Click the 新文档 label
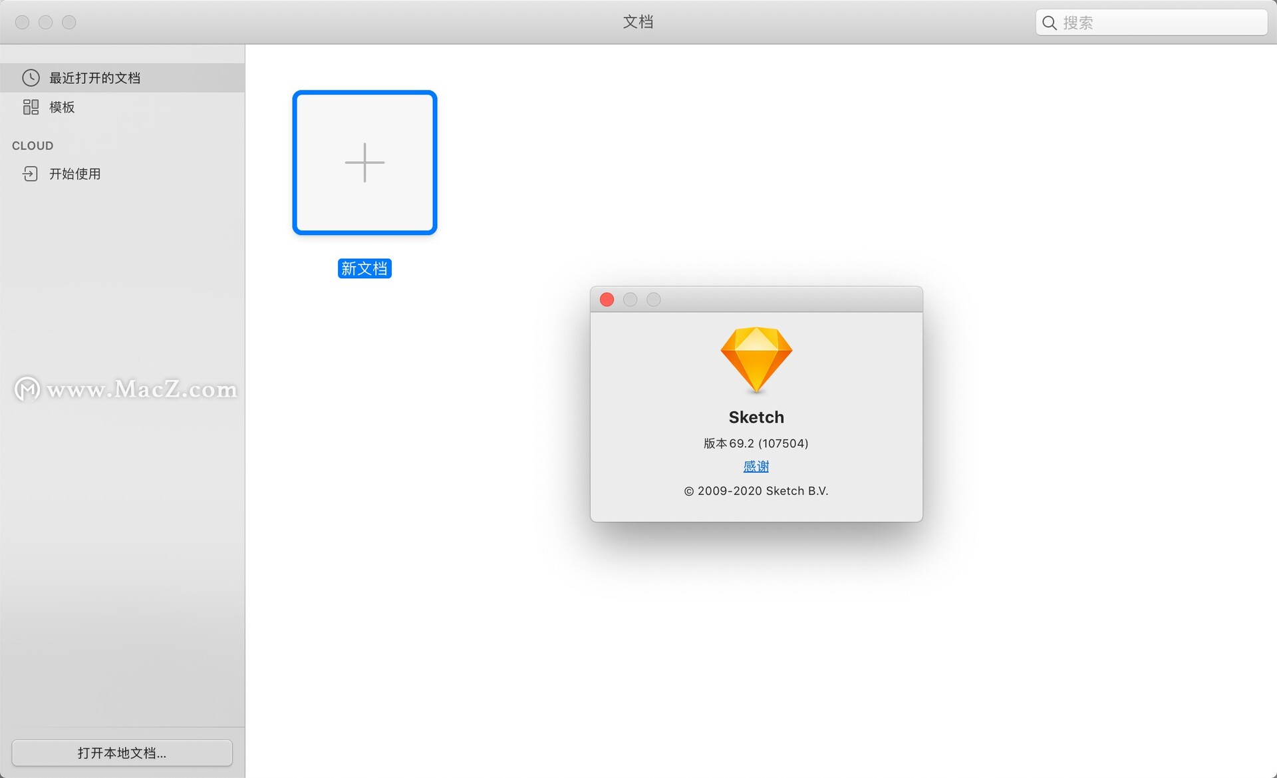The height and width of the screenshot is (778, 1277). pos(364,268)
